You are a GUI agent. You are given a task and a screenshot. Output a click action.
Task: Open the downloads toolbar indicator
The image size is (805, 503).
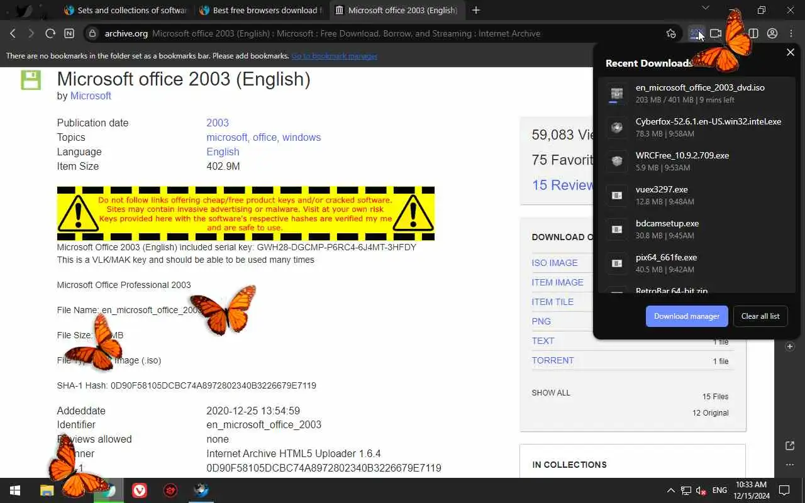pyautogui.click(x=696, y=33)
